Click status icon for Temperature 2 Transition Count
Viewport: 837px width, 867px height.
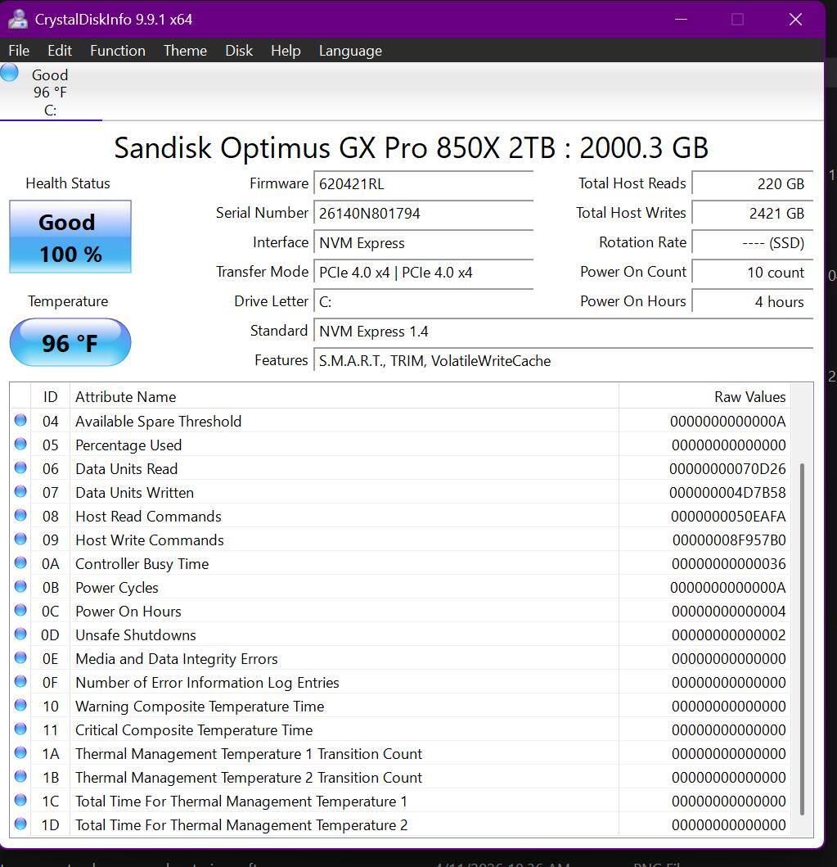[x=20, y=777]
